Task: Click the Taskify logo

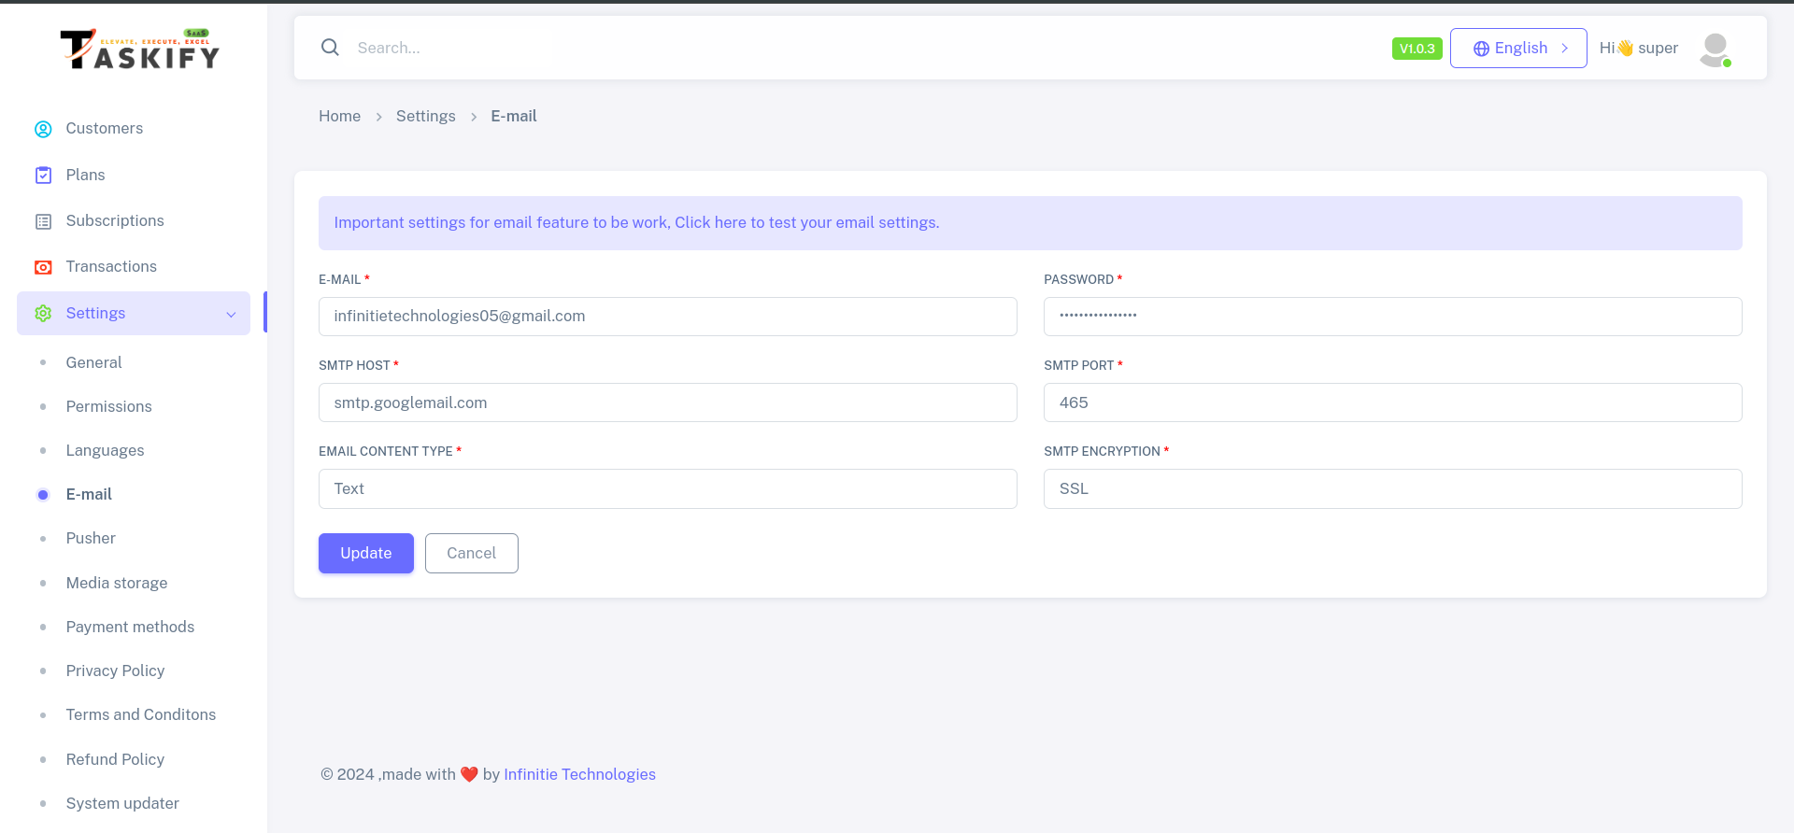Action: [x=140, y=49]
